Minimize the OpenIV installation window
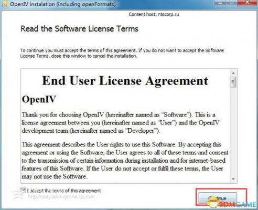The image size is (258, 210). [220, 3]
